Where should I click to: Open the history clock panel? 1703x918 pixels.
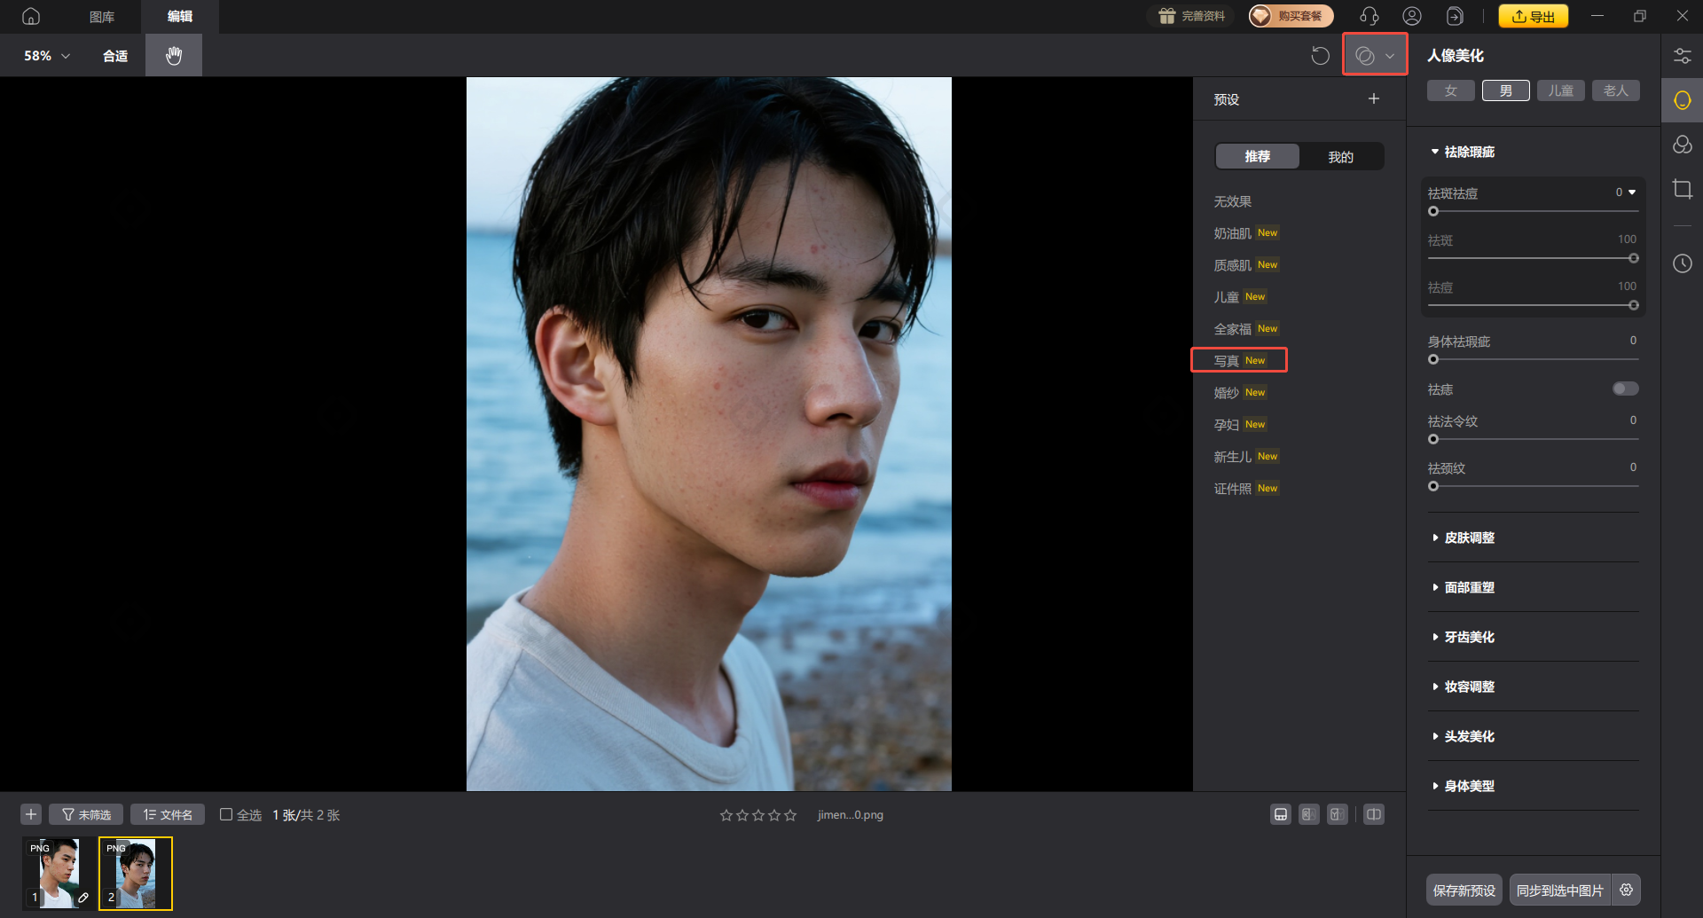pyautogui.click(x=1682, y=263)
